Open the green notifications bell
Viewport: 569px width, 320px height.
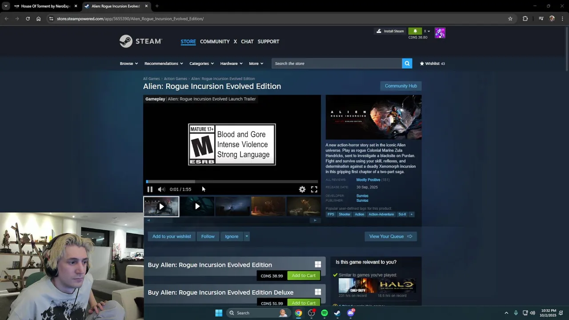pos(415,31)
